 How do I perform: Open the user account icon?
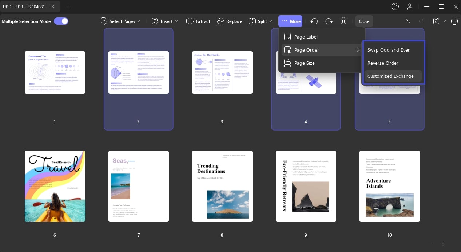tap(410, 7)
